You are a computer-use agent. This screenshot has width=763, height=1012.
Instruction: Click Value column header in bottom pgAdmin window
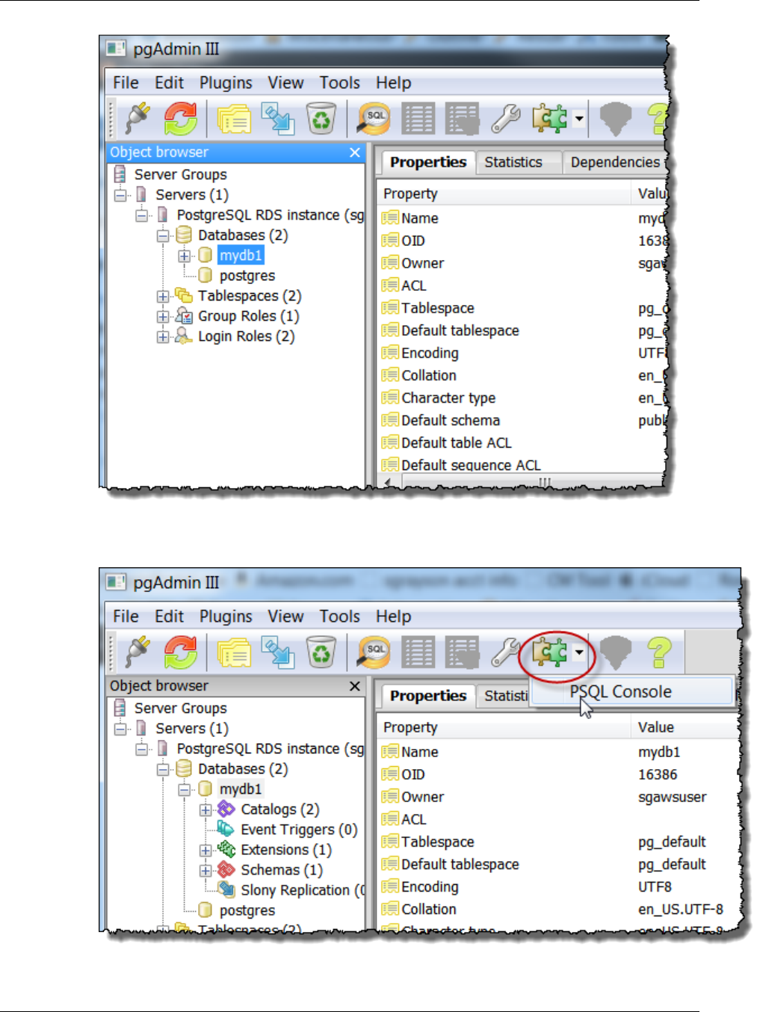(x=656, y=727)
